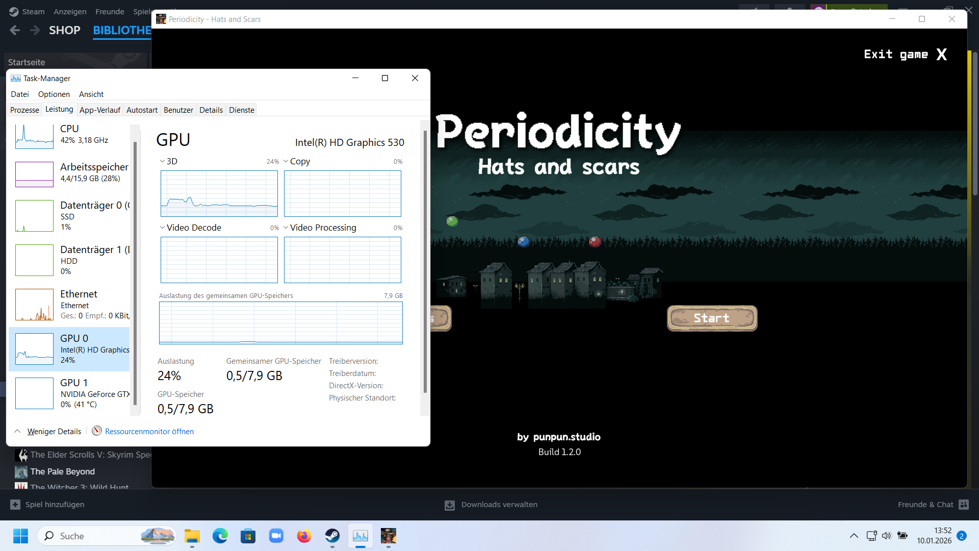Open the Copy engine graph dropdown
This screenshot has width=979, height=551.
[286, 161]
